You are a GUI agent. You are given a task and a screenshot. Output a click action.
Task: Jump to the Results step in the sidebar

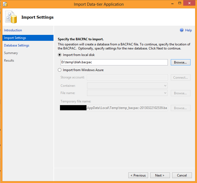click(x=9, y=61)
